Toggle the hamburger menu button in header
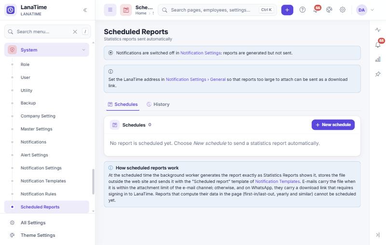 (110, 10)
